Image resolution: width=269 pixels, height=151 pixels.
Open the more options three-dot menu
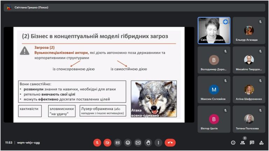coord(158,143)
